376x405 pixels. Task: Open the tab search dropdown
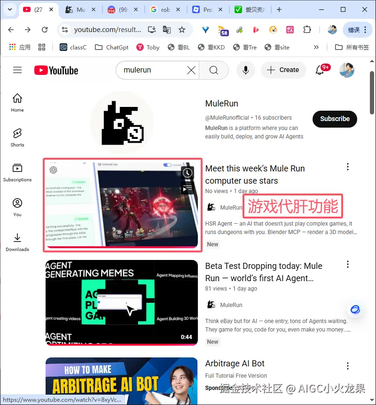[x=10, y=9]
